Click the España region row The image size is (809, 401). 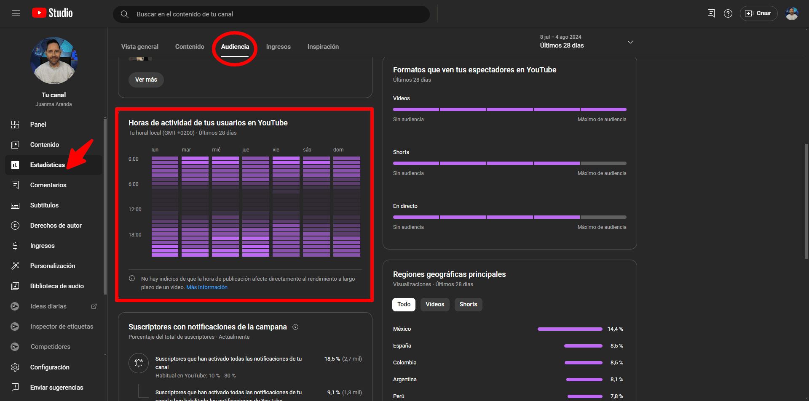(x=508, y=346)
